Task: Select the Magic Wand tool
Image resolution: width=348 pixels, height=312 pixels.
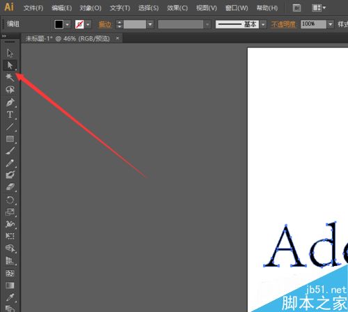Action: pos(10,77)
